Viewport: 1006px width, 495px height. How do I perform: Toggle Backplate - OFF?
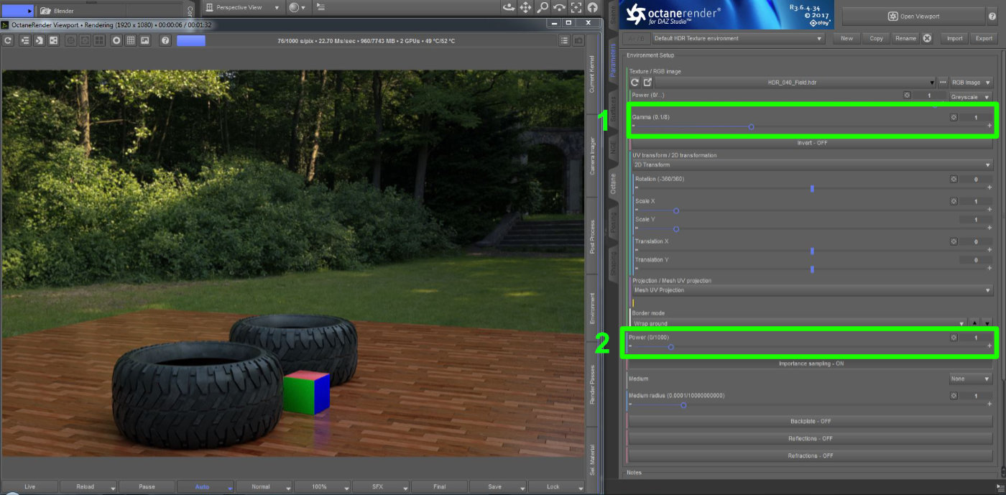(x=811, y=421)
